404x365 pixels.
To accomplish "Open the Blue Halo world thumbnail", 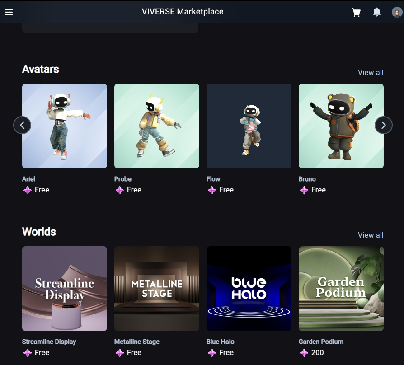I will point(249,289).
